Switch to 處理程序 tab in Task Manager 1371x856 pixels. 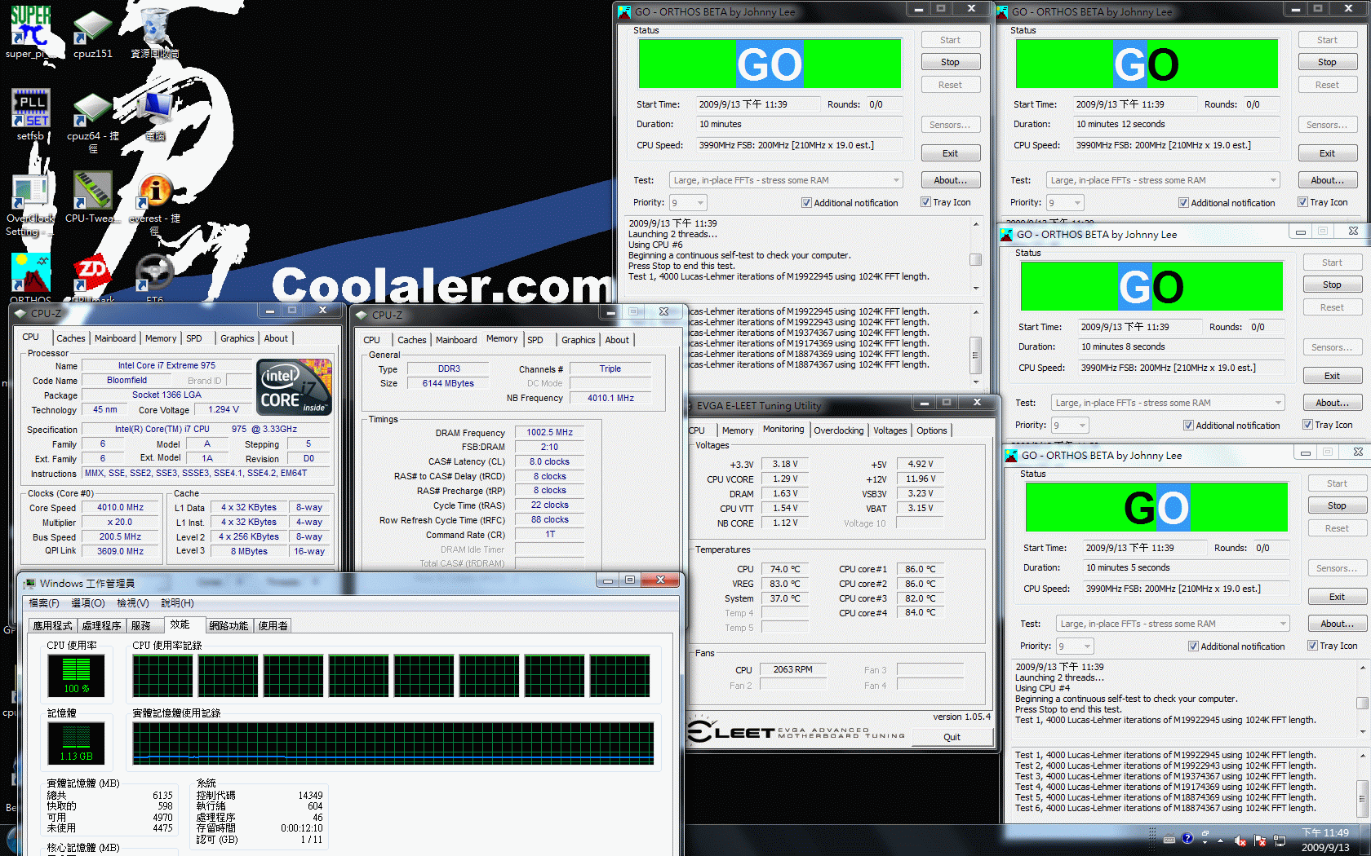pyautogui.click(x=102, y=626)
